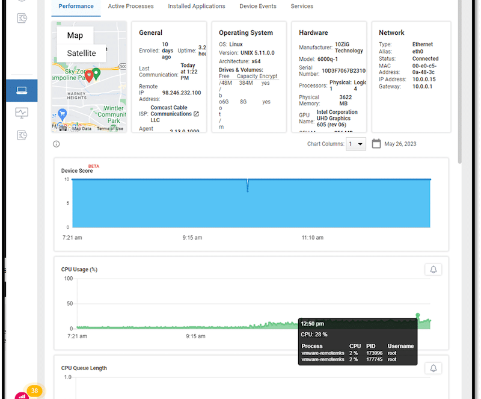481x399 pixels.
Task: Open the monitor pulse icon in sidebar
Action: coord(22,113)
